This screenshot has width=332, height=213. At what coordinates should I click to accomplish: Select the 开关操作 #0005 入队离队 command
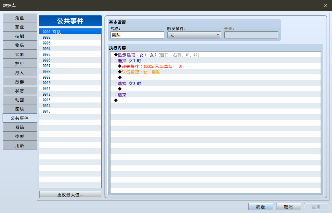click(x=216, y=66)
